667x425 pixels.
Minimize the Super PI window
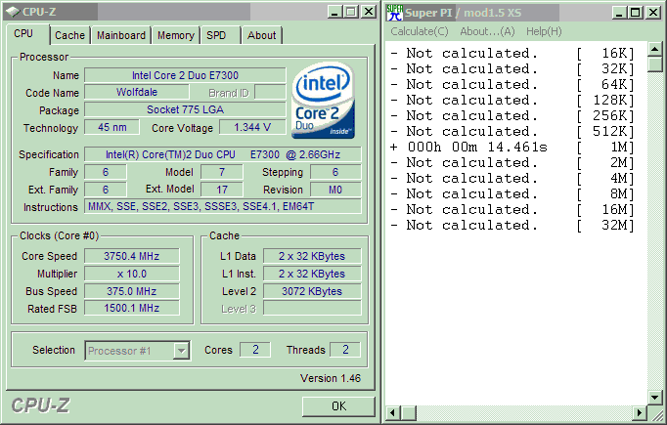click(620, 13)
